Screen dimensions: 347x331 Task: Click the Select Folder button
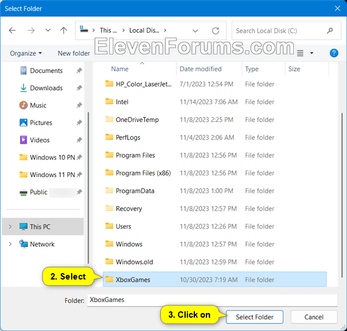point(254,317)
